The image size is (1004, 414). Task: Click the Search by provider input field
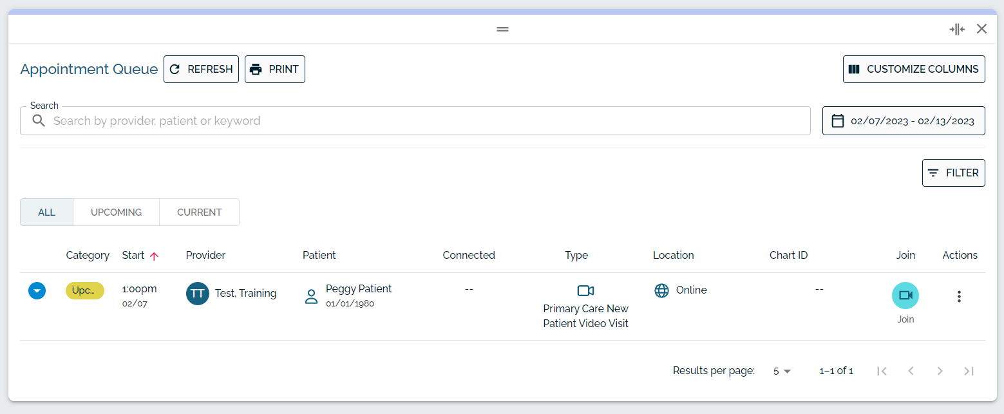click(x=415, y=121)
